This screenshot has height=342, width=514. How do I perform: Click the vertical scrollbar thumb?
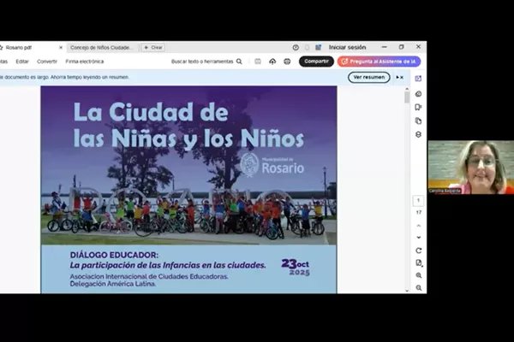click(407, 97)
